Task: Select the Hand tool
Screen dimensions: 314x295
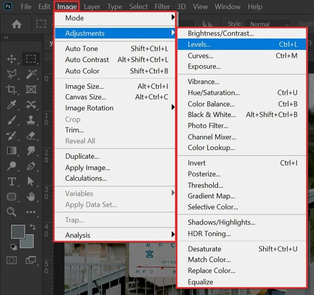Action: pyautogui.click(x=31, y=196)
